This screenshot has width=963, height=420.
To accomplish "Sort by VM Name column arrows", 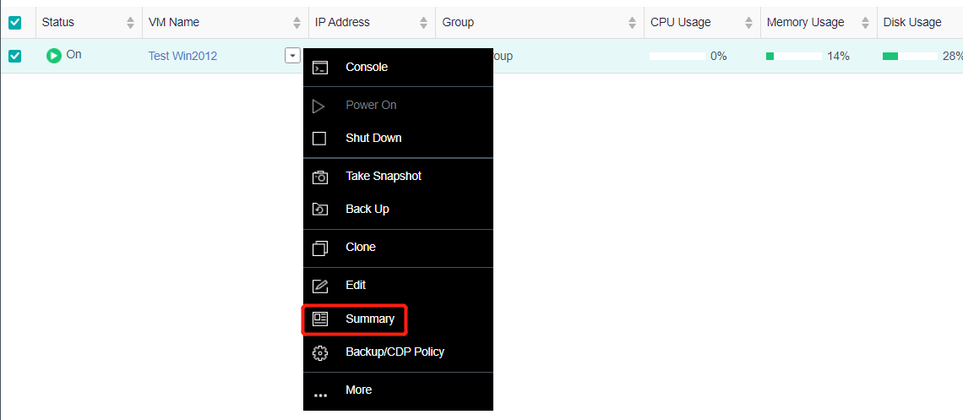I will (297, 23).
